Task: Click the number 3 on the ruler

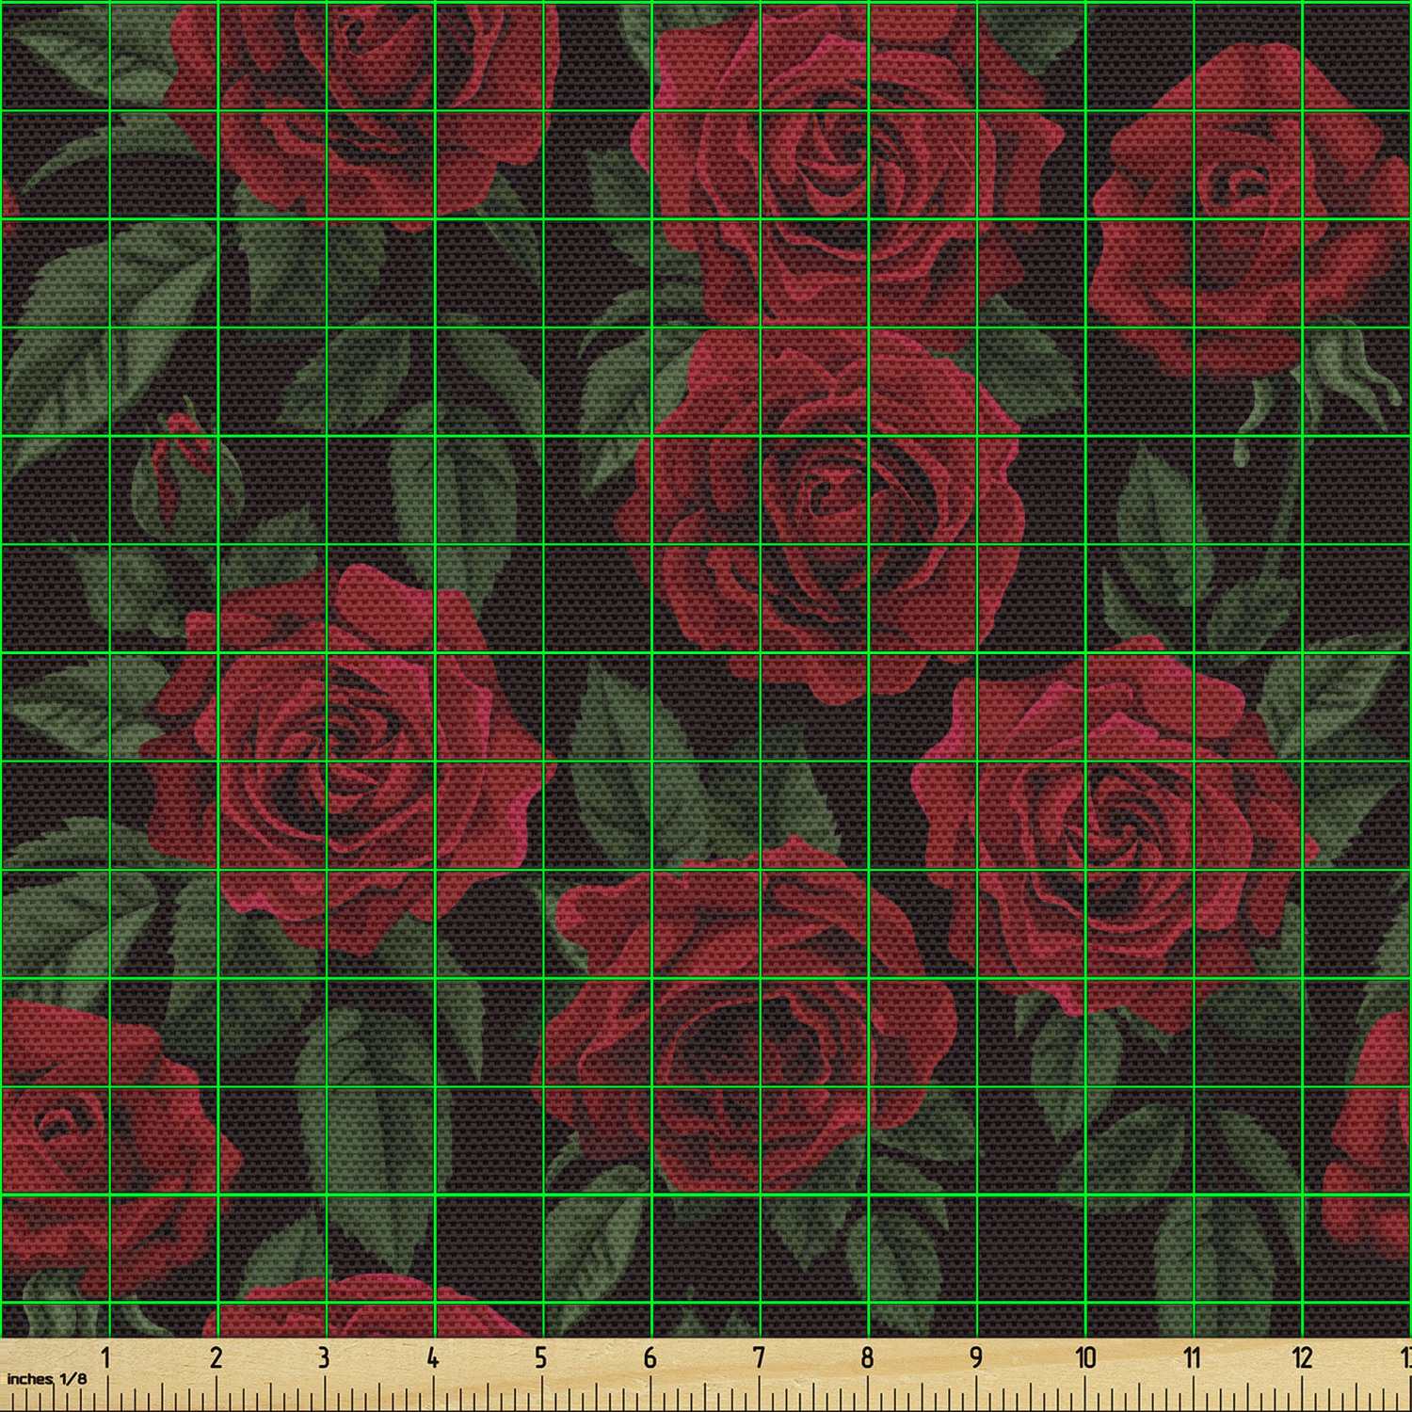Action: [x=324, y=1357]
